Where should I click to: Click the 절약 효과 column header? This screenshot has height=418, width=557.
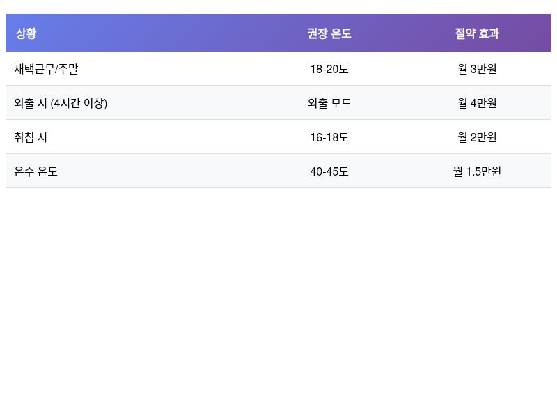pos(476,33)
